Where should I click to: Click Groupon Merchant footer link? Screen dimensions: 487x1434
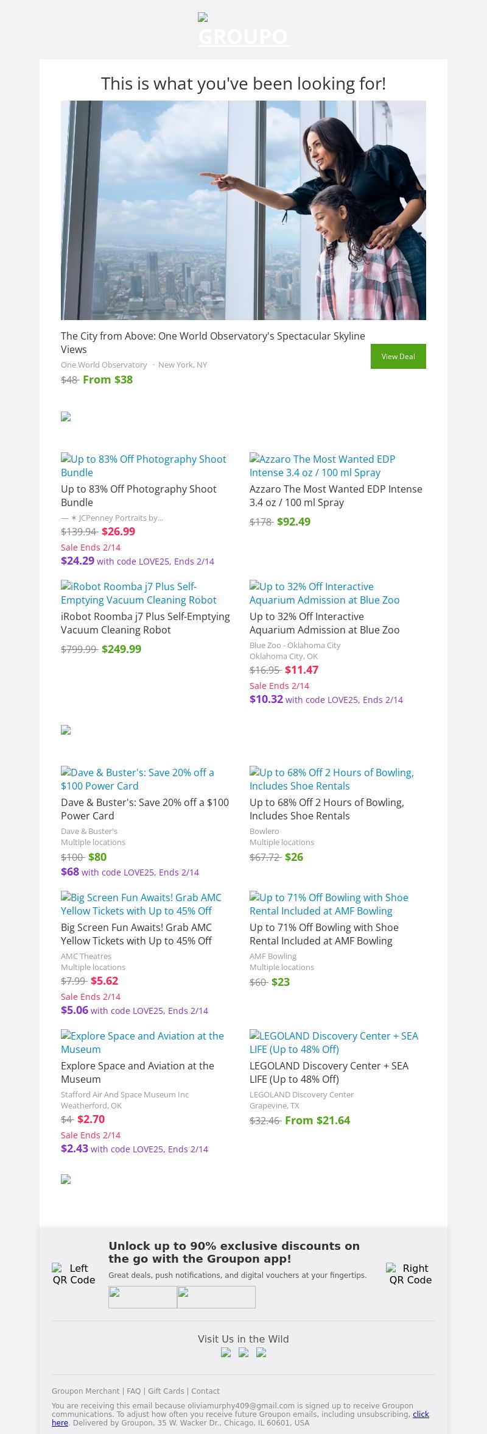[85, 1391]
